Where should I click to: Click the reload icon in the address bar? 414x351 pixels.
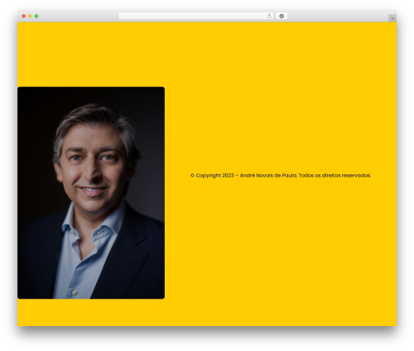pos(269,17)
